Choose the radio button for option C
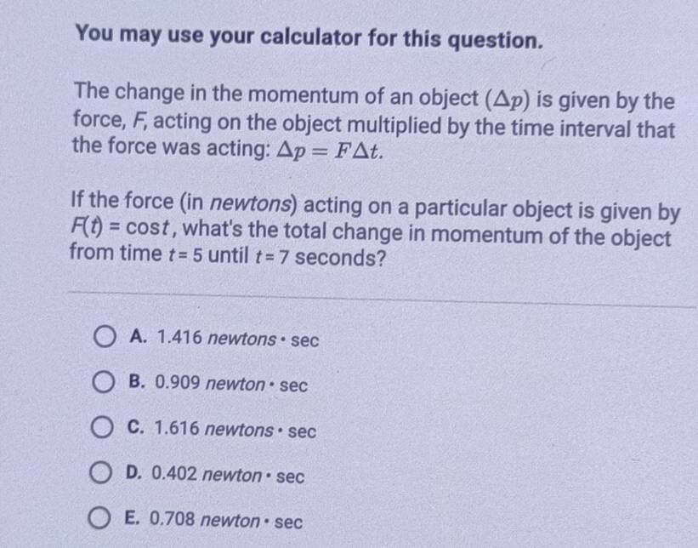 [103, 431]
